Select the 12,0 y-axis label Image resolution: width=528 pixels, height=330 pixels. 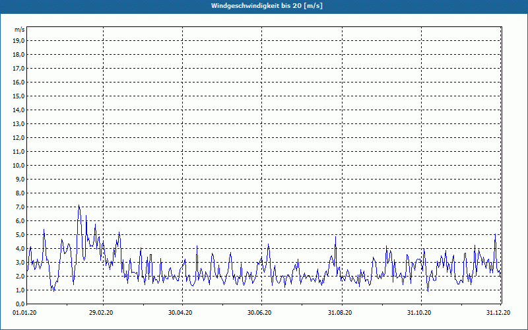click(x=19, y=137)
